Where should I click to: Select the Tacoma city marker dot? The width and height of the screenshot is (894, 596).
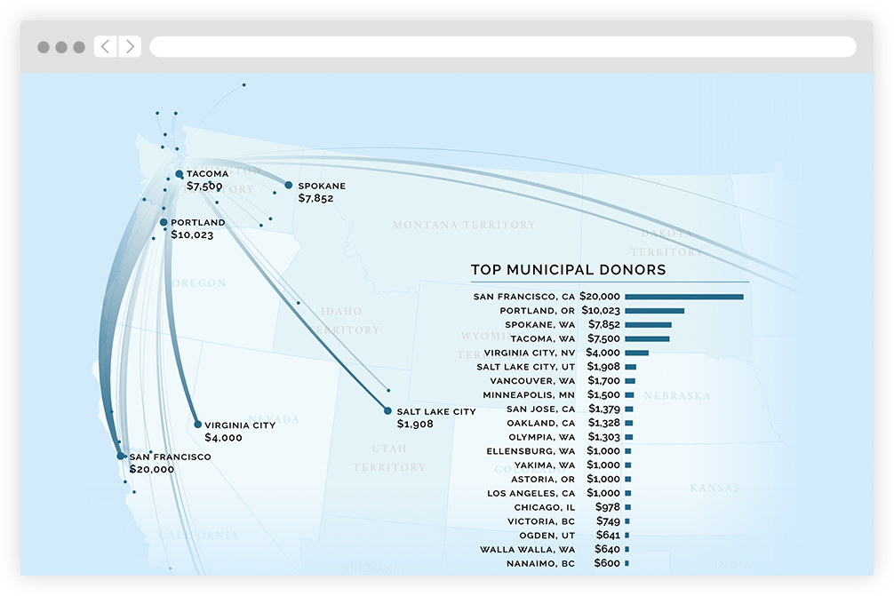click(x=179, y=174)
